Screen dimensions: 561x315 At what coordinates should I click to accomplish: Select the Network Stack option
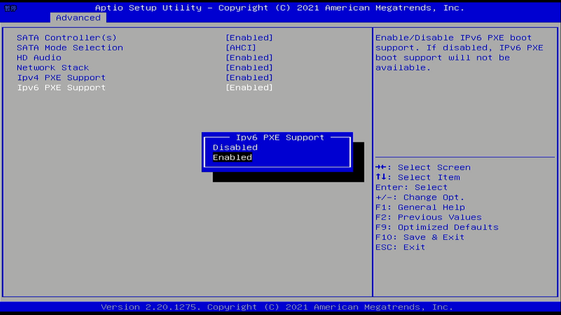[x=53, y=68]
